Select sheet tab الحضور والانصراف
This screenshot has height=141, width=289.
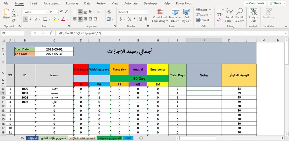pos(110,138)
